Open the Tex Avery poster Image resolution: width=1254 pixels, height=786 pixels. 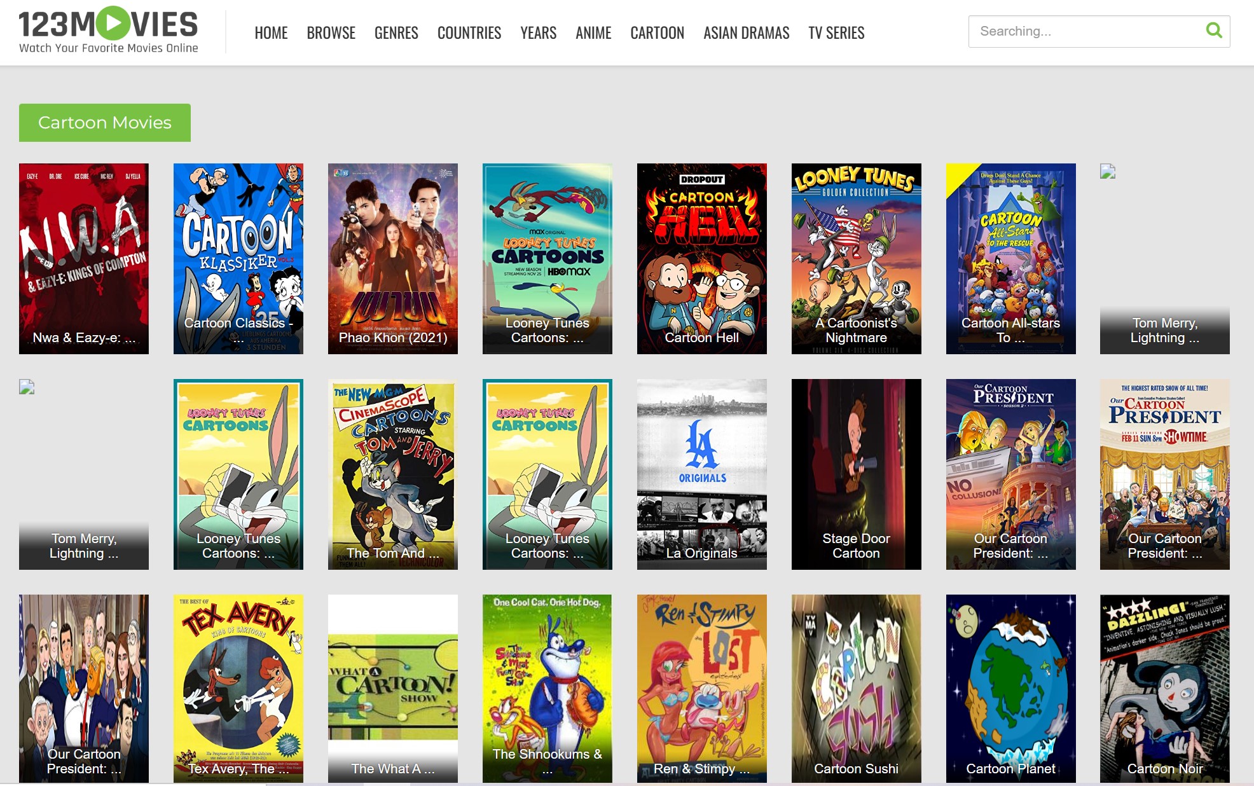238,689
